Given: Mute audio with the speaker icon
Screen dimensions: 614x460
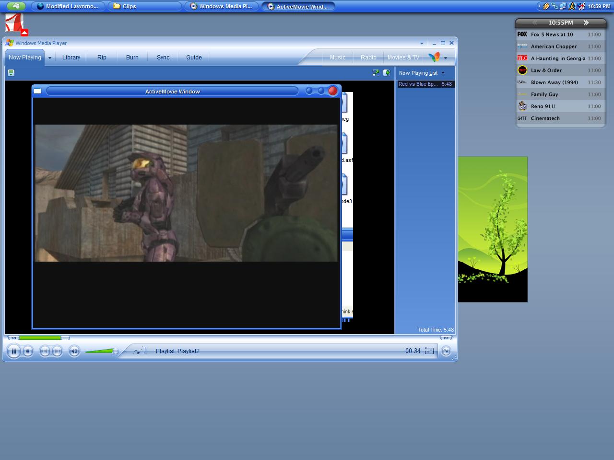Looking at the screenshot, I should [x=74, y=351].
